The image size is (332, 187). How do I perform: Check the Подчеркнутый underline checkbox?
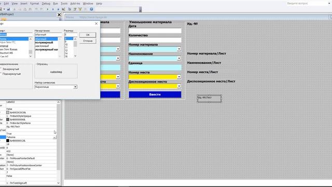click(x=1, y=74)
